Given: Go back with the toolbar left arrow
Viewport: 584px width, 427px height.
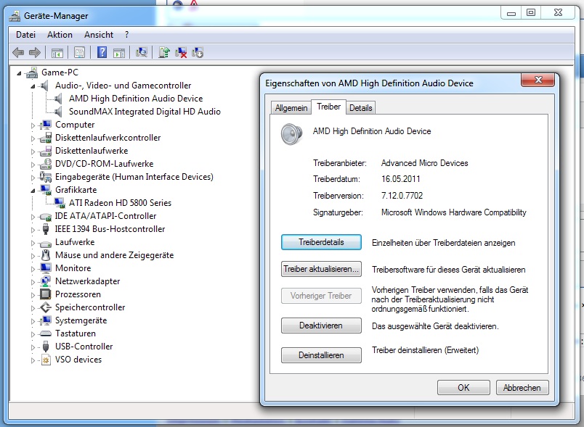Looking at the screenshot, I should coord(18,52).
